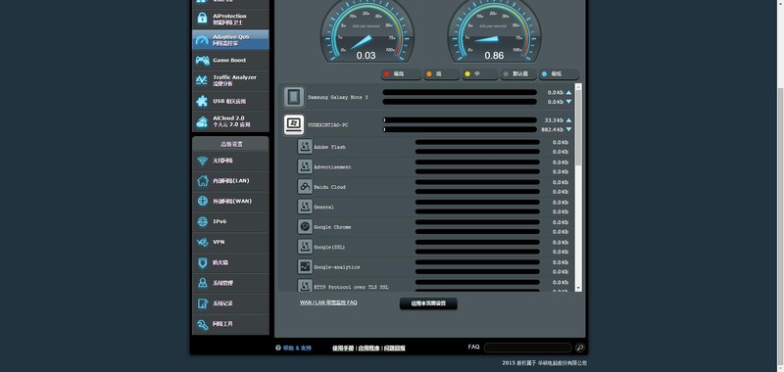The height and width of the screenshot is (372, 784).
Task: Click the device list scrollbar up arrow
Action: (x=578, y=86)
